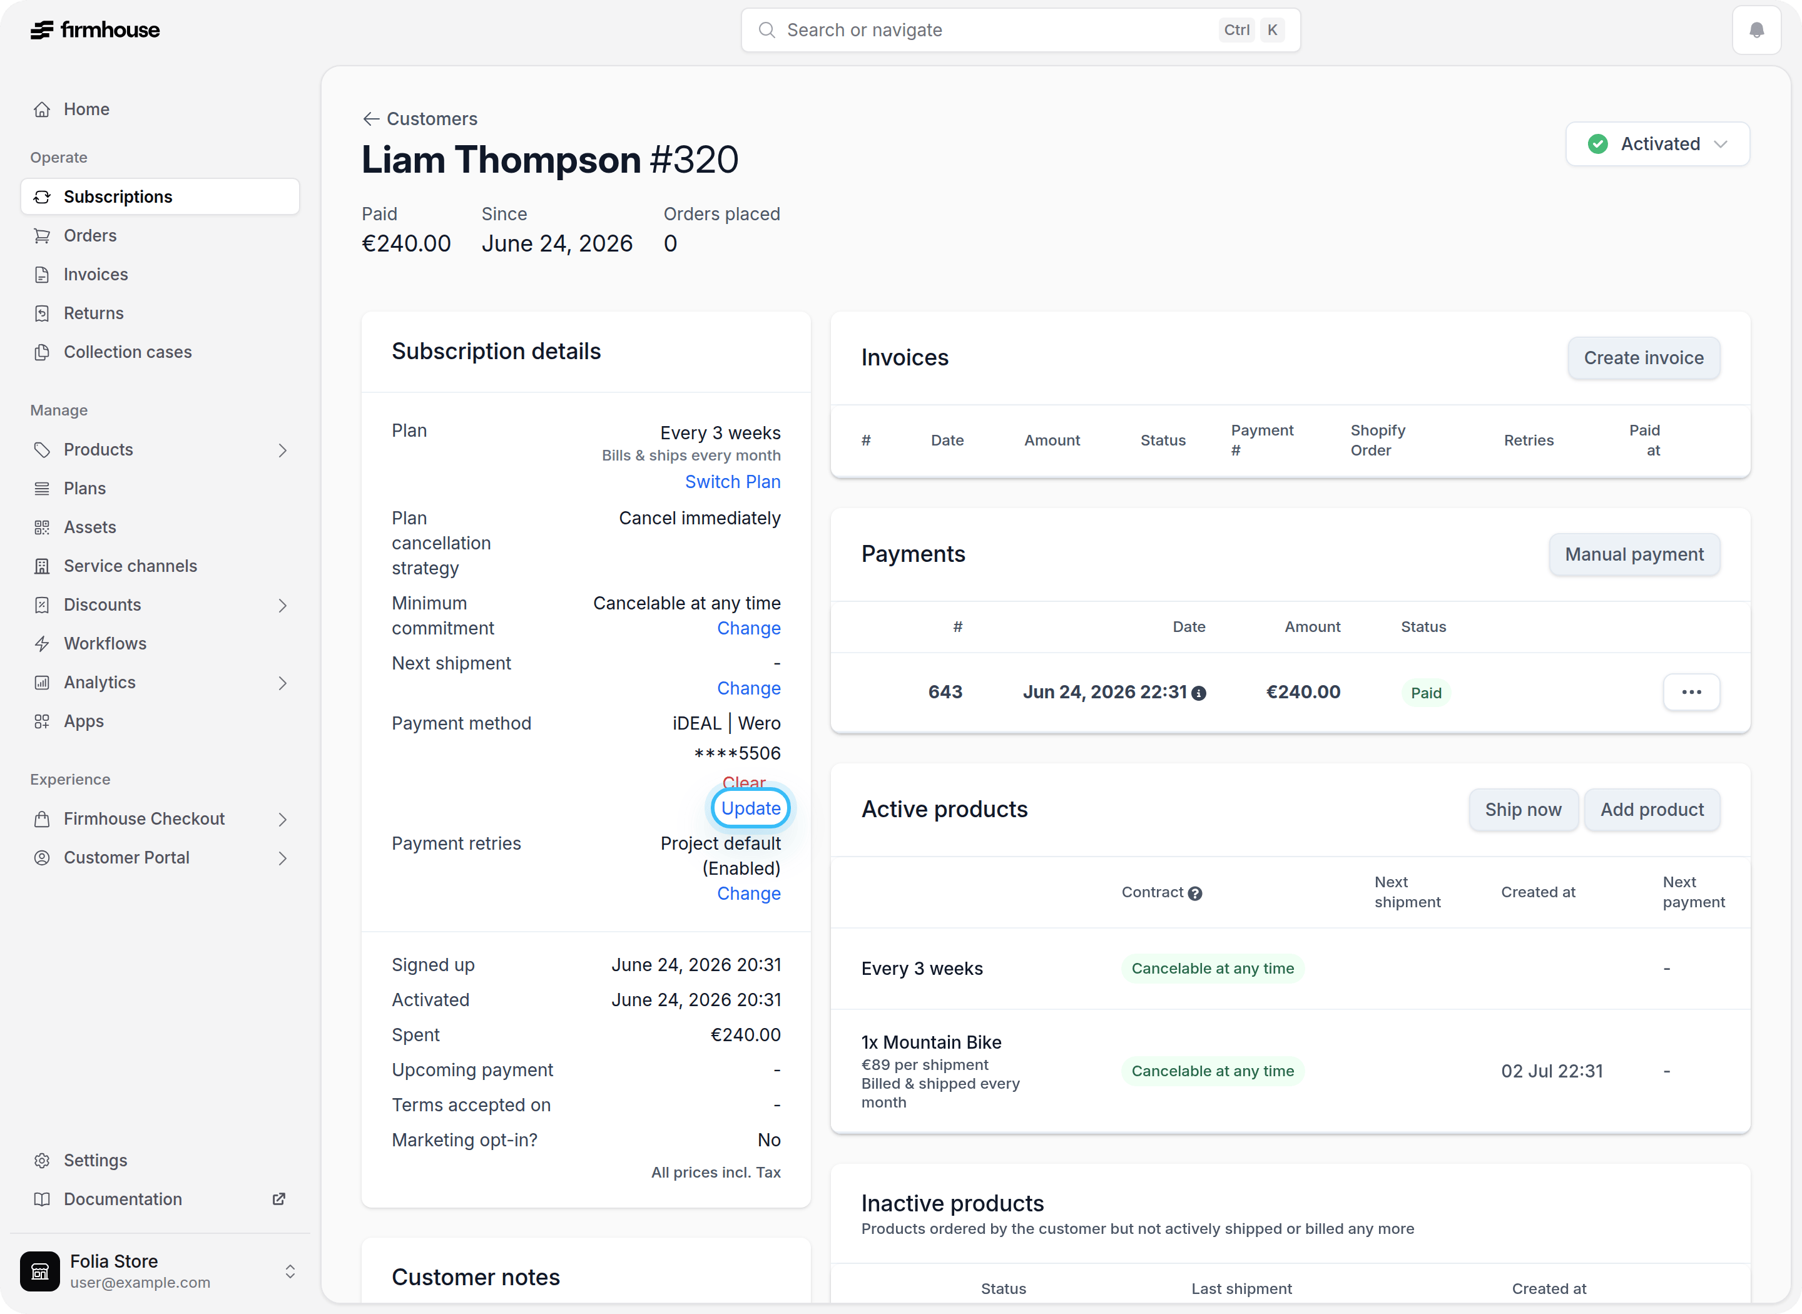Change the Payment retries setting

click(x=748, y=894)
